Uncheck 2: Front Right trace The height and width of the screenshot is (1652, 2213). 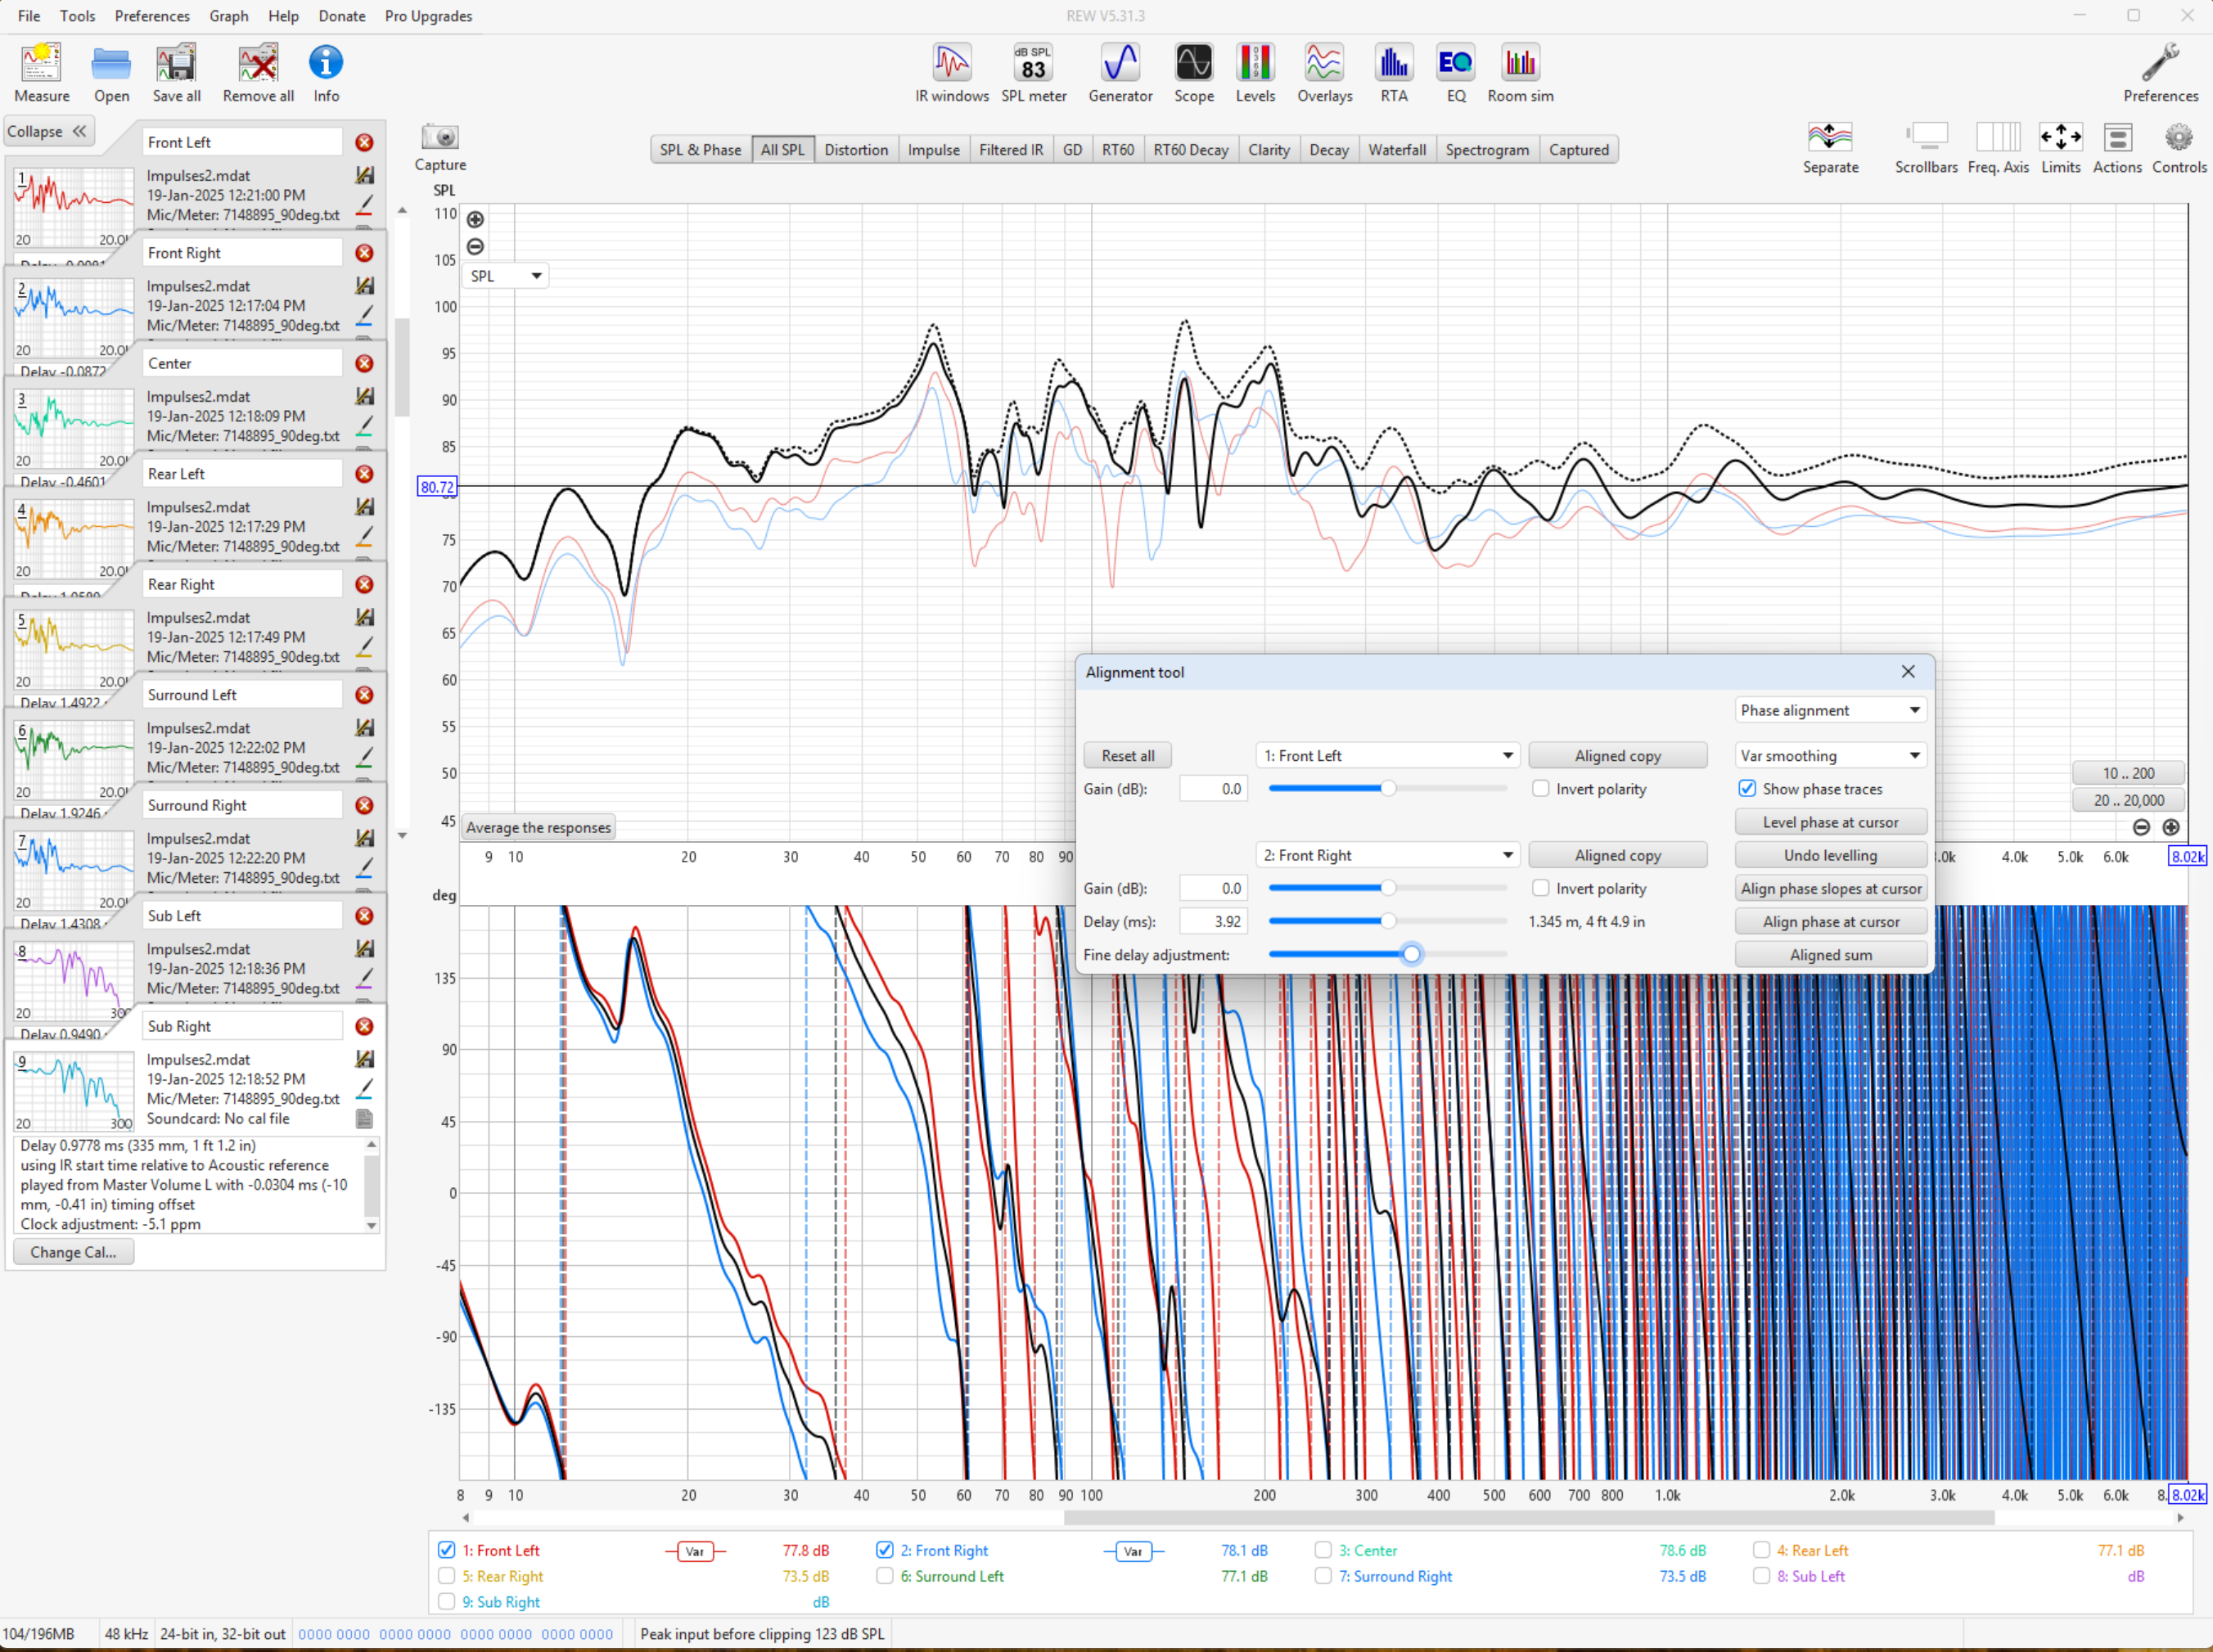[x=885, y=1550]
